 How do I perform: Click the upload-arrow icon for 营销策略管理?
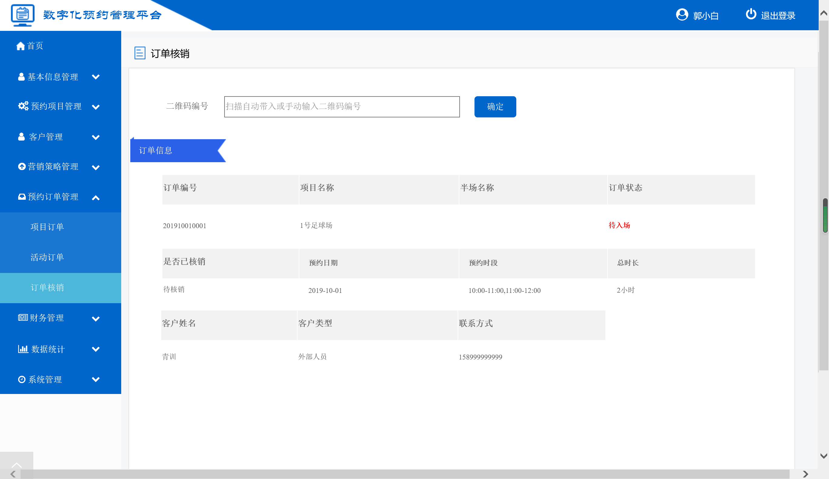coord(22,166)
